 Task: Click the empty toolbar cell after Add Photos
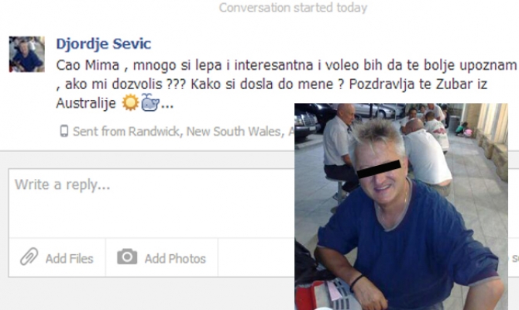point(256,257)
